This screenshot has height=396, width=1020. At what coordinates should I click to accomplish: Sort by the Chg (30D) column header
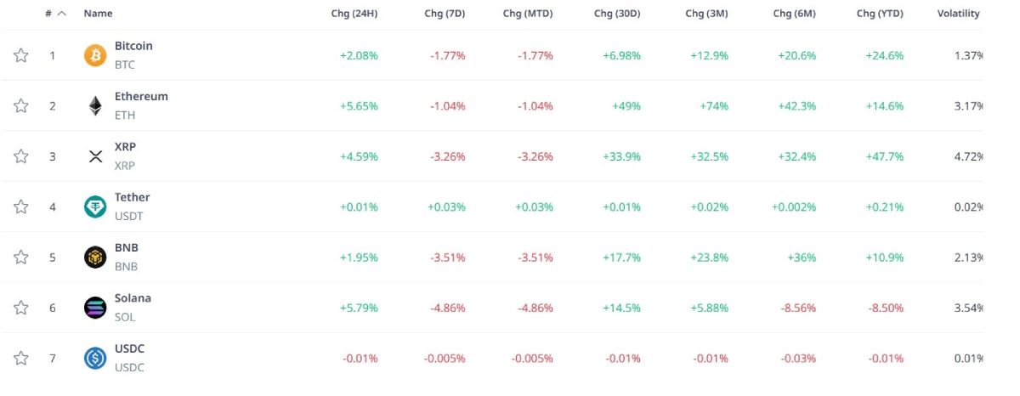(616, 14)
